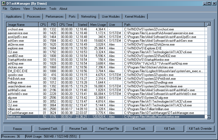Select the DTaskManager.exe process
Image resolution: width=218 pixels, height=140 pixels.
[106, 113]
